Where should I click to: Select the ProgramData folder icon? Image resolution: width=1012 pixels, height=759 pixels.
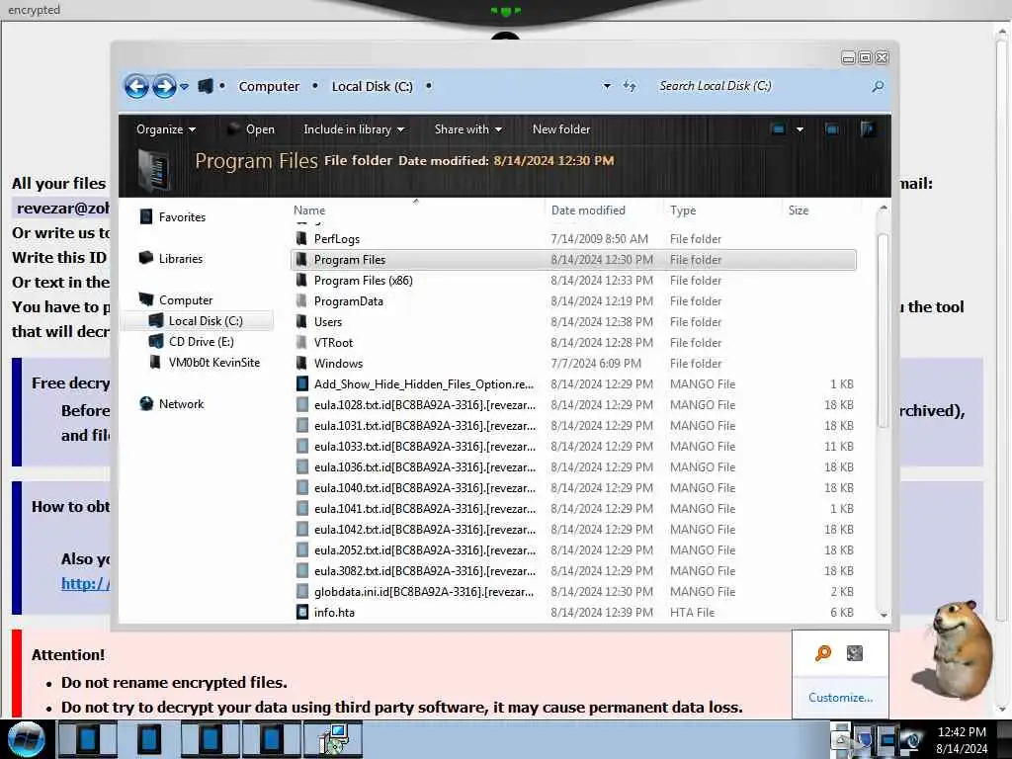click(301, 300)
